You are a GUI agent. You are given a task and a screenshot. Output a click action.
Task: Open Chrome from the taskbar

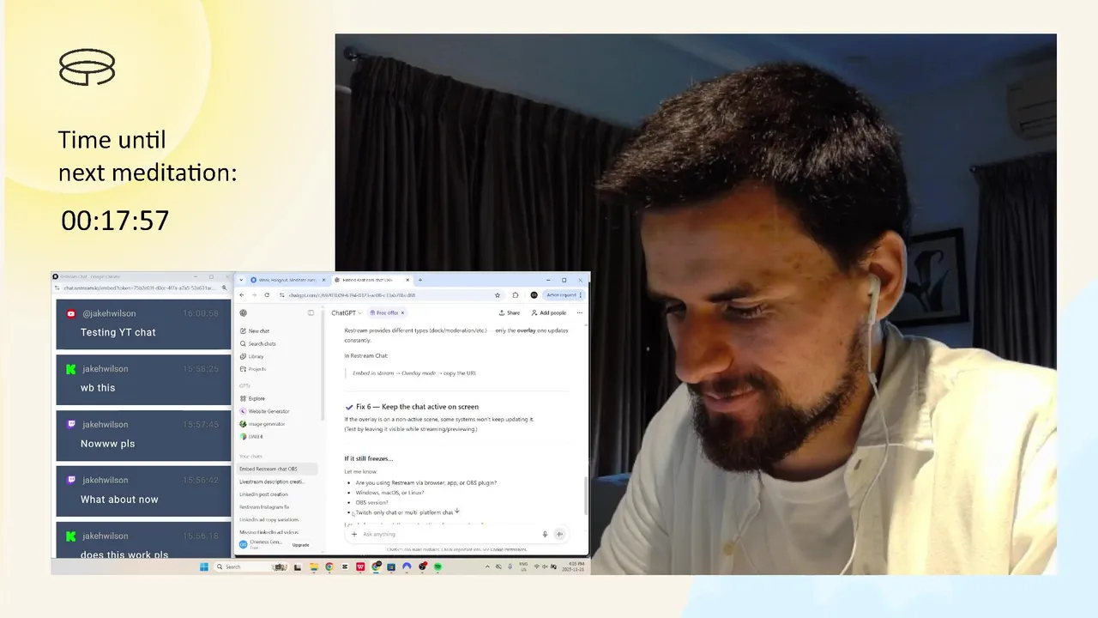[329, 566]
